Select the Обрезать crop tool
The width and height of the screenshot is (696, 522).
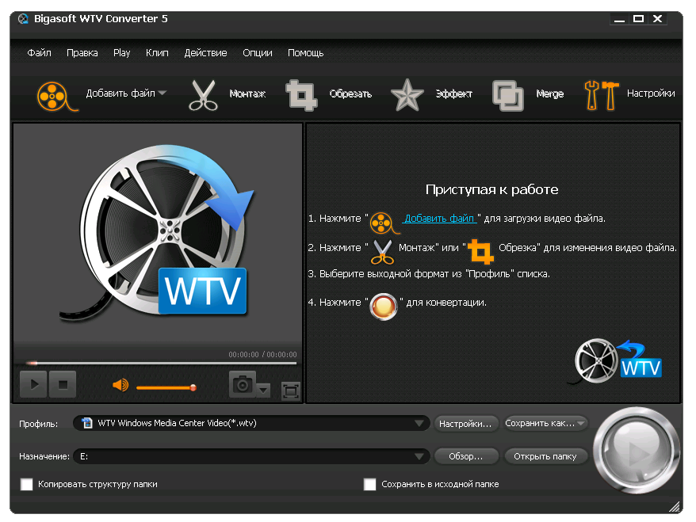(302, 93)
